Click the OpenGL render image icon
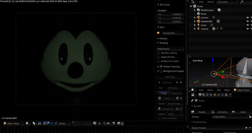The image size is (252, 133). 119,123
